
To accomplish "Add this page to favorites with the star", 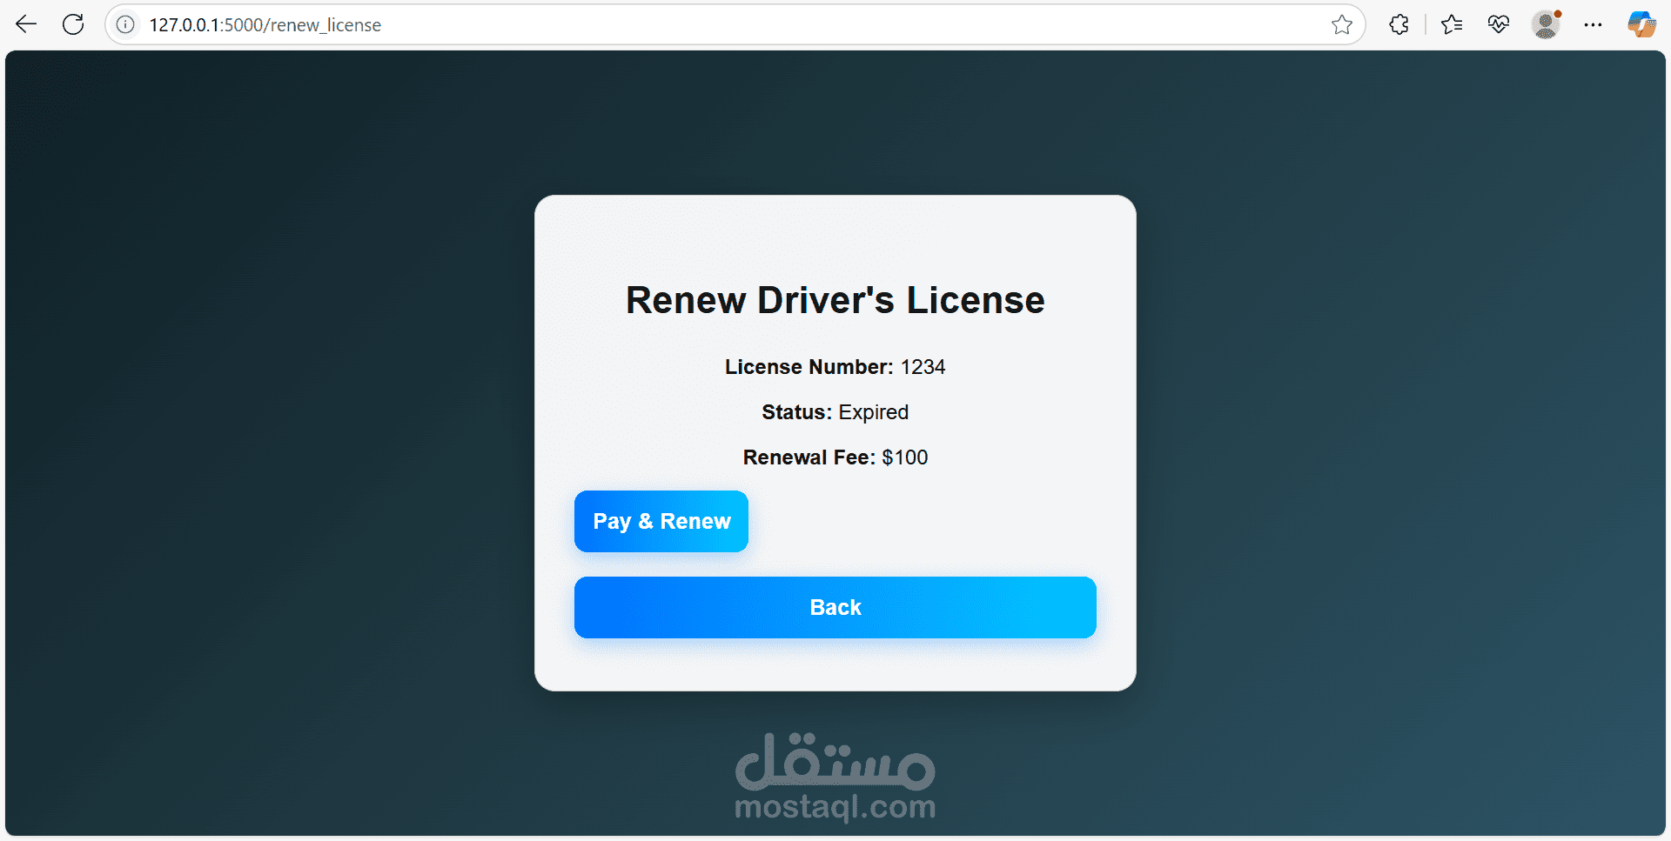I will 1341,24.
